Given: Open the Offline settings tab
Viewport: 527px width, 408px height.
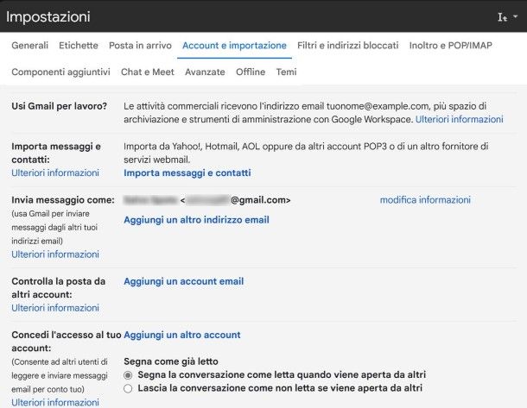Looking at the screenshot, I should (251, 72).
